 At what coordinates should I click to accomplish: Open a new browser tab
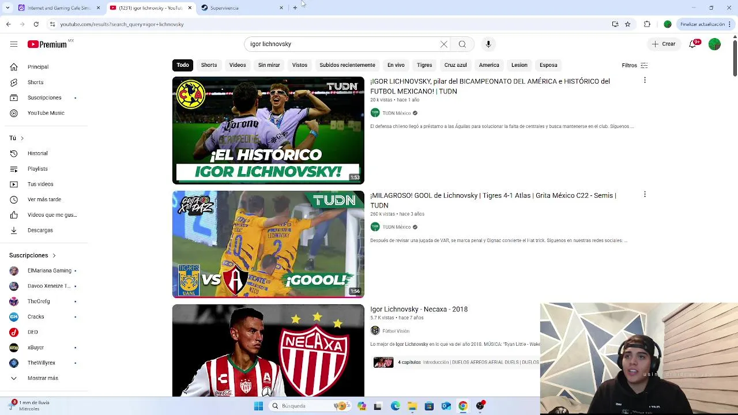[295, 7]
